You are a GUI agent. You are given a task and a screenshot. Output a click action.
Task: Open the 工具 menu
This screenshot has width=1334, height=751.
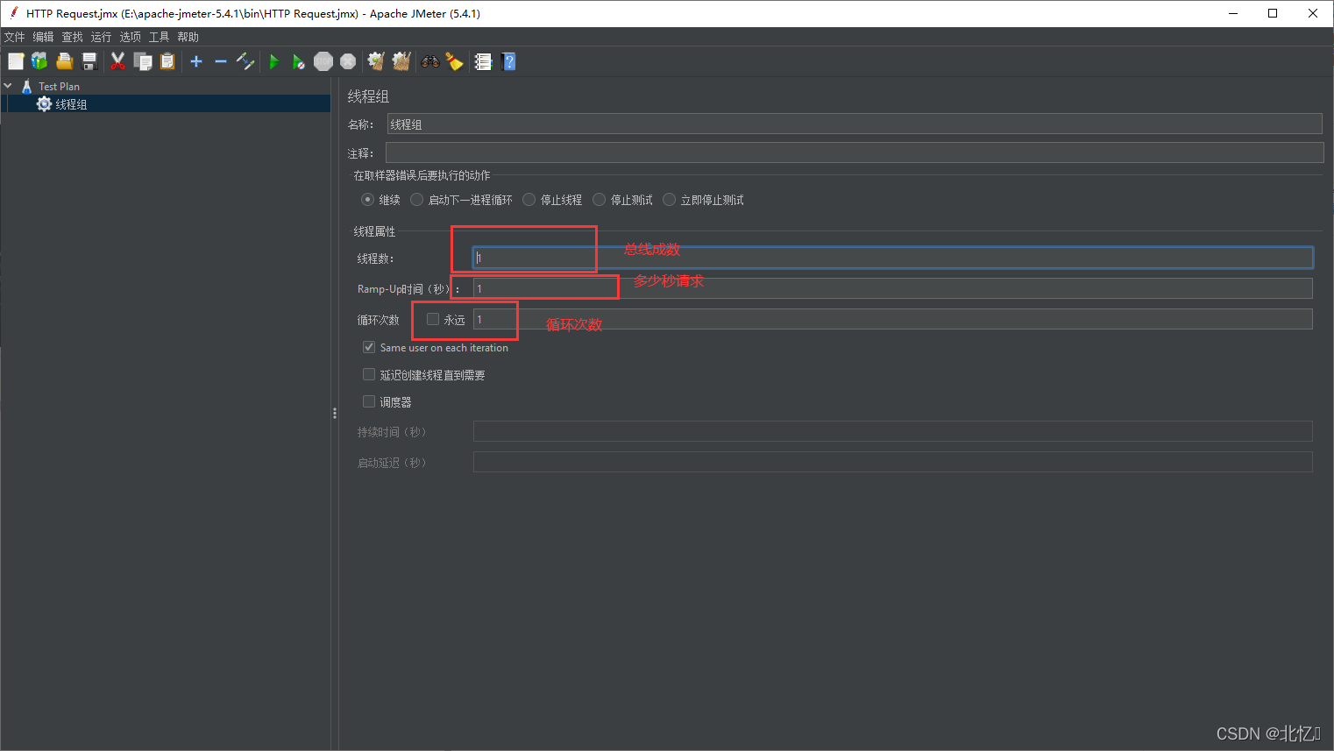pos(160,37)
